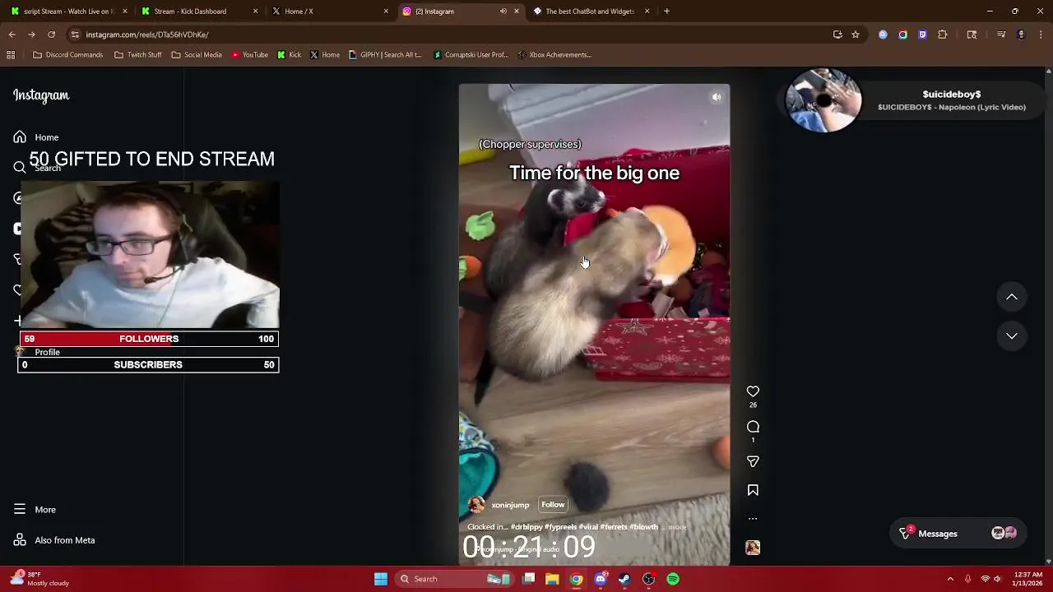The height and width of the screenshot is (592, 1053).
Task: Open the More menu in the sidebar
Action: pyautogui.click(x=35, y=510)
